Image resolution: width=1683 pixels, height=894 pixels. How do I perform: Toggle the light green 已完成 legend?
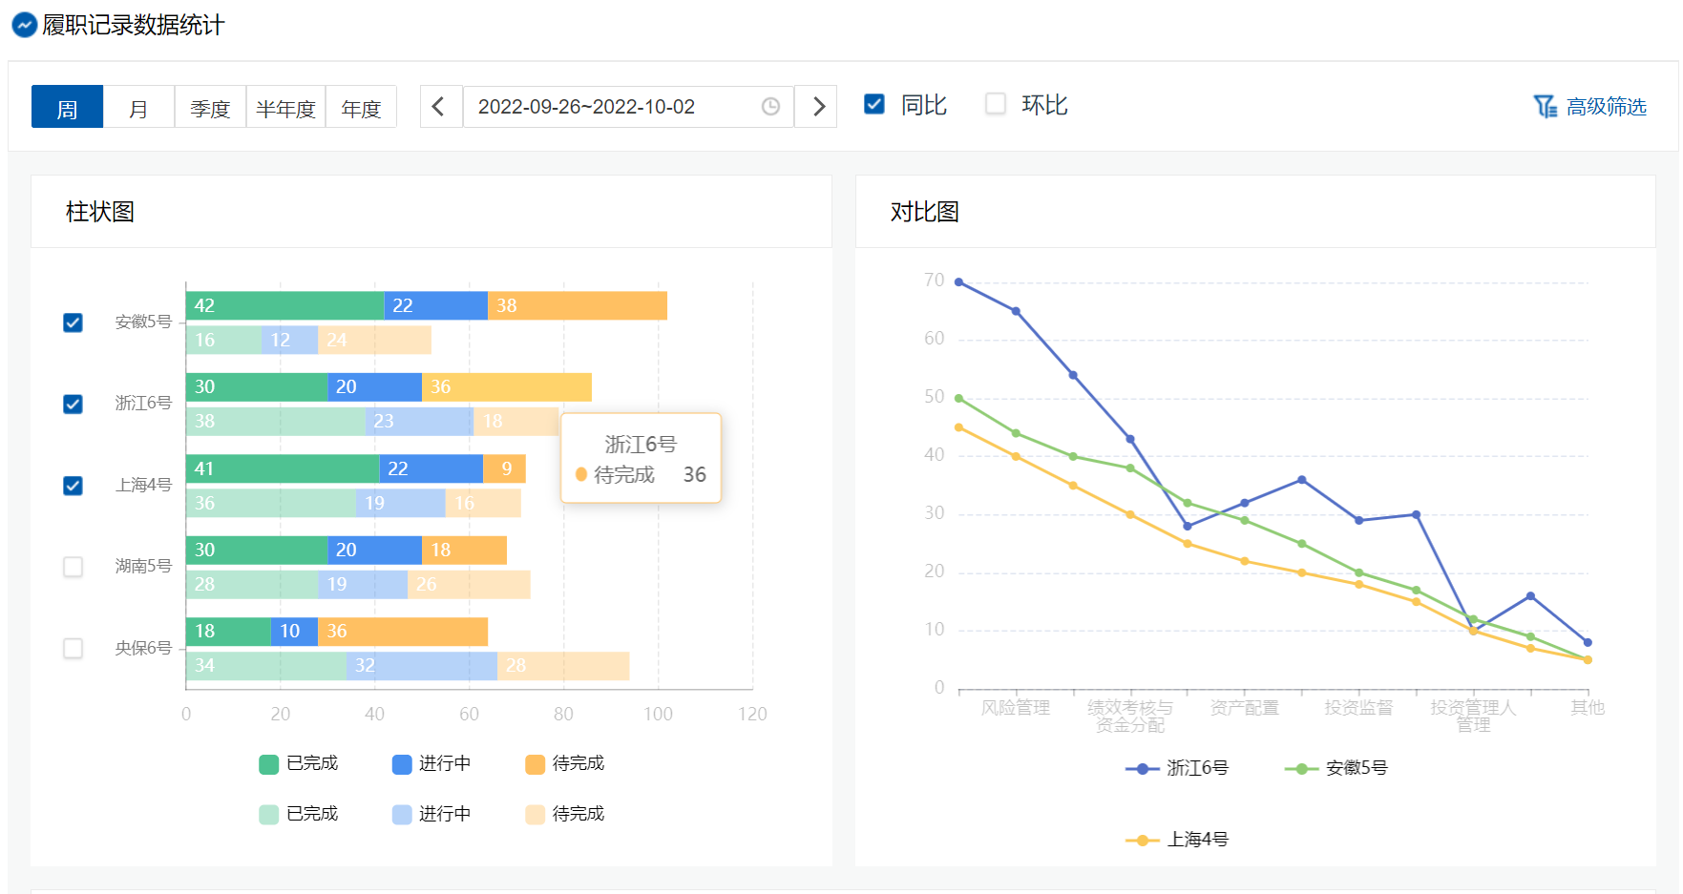(x=299, y=814)
